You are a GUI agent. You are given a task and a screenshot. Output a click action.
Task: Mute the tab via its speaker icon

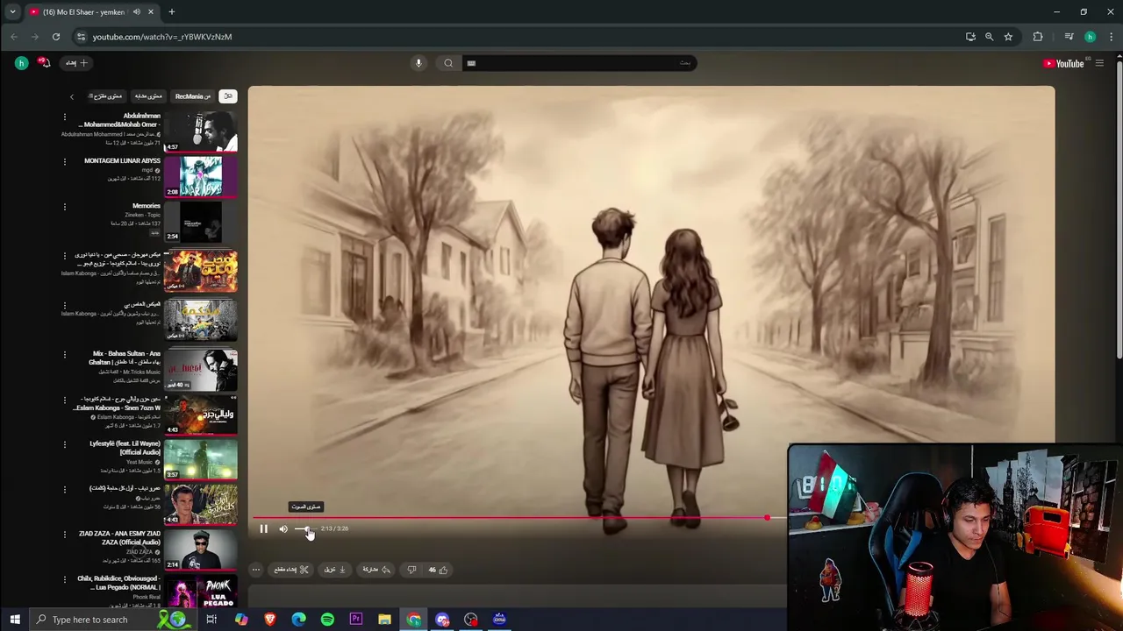pyautogui.click(x=137, y=12)
